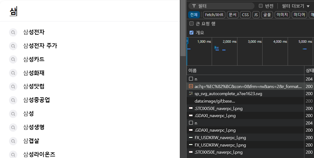Enable the 큰 요청 행 checkbox

[x=192, y=24]
